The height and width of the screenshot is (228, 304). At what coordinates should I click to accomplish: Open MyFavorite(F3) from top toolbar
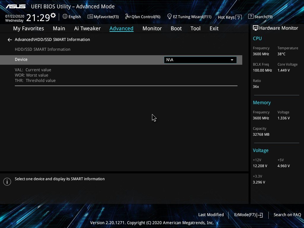[103, 17]
